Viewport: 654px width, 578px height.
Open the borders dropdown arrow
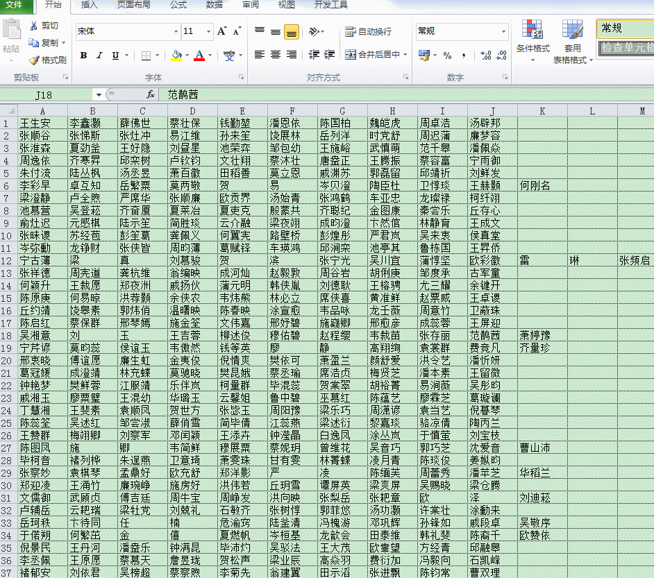tap(157, 56)
